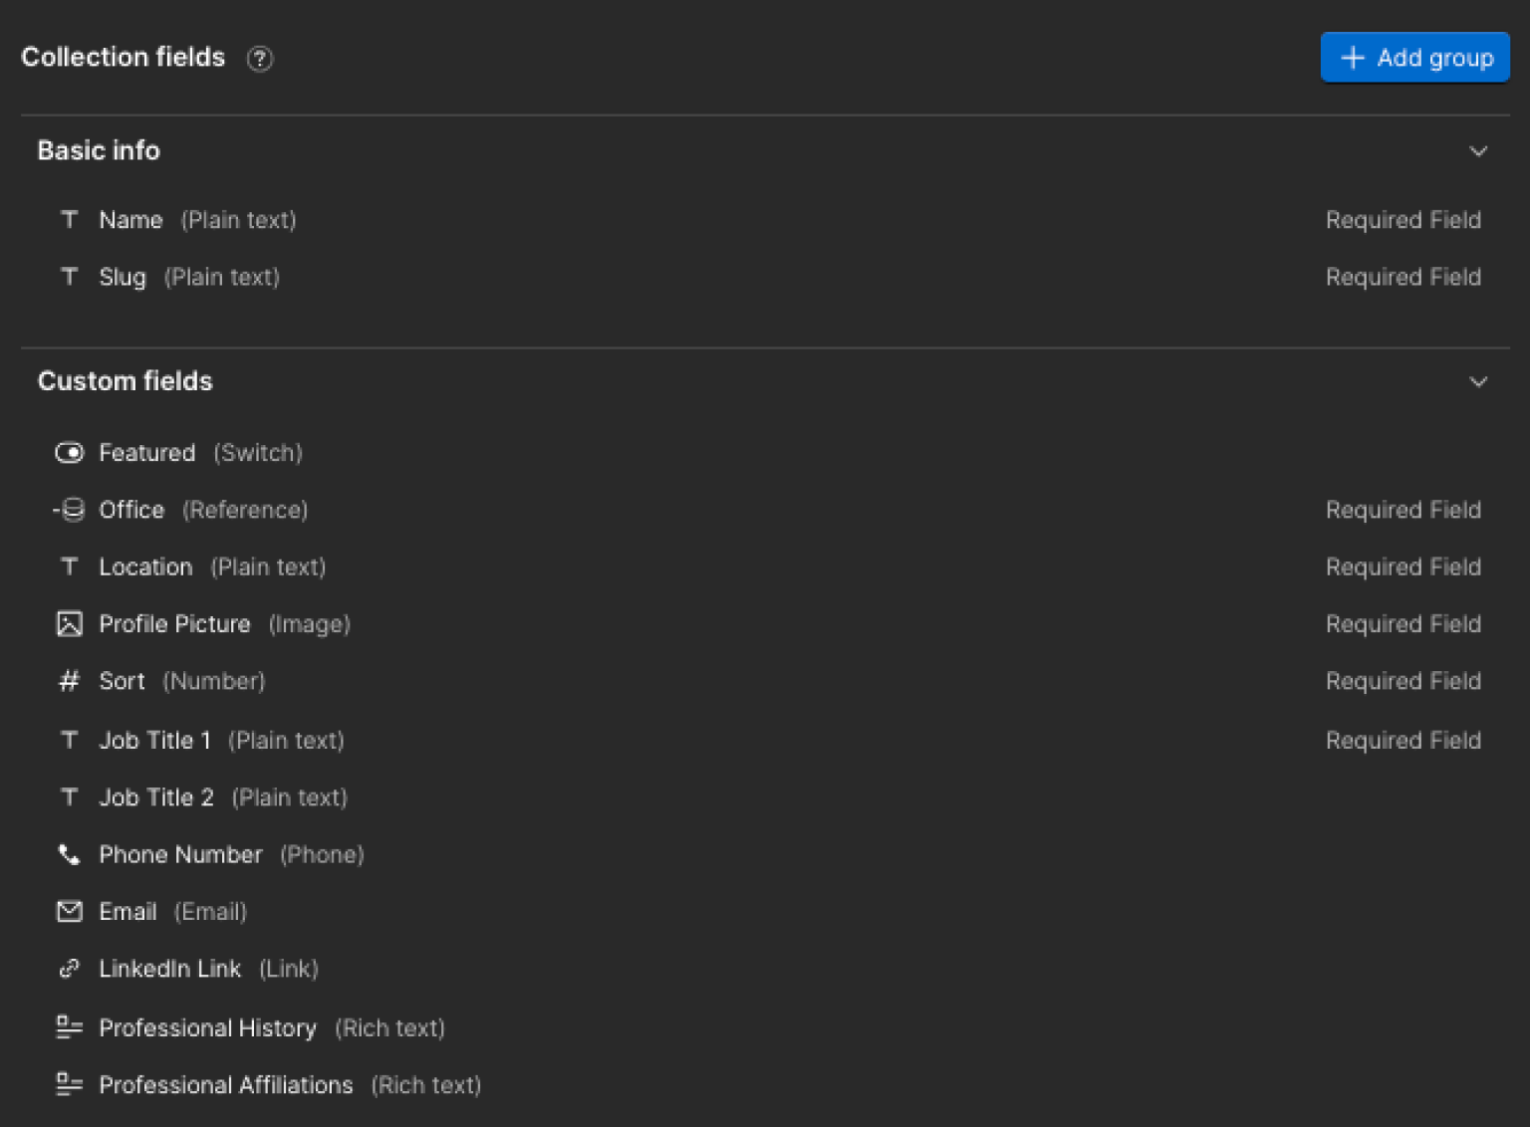Click the phone icon for Phone Number
This screenshot has height=1127, width=1530.
(x=69, y=854)
